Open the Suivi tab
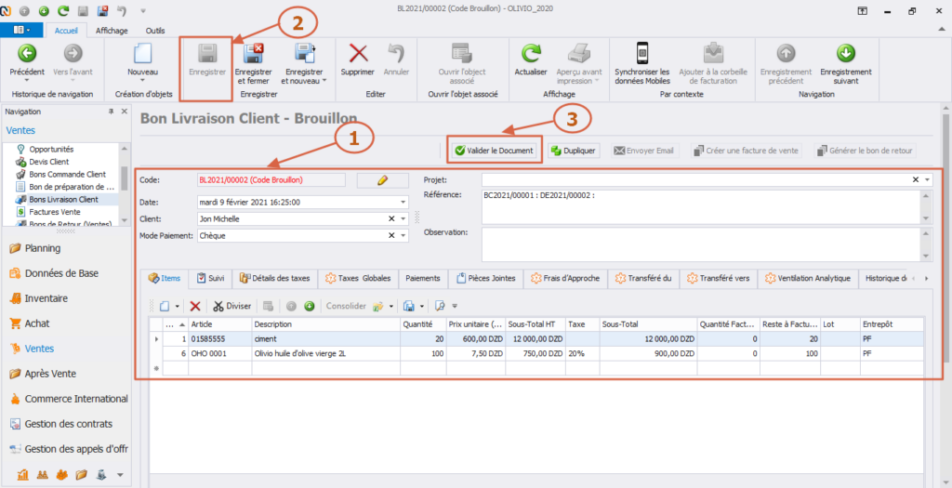This screenshot has height=488, width=952. 211,279
